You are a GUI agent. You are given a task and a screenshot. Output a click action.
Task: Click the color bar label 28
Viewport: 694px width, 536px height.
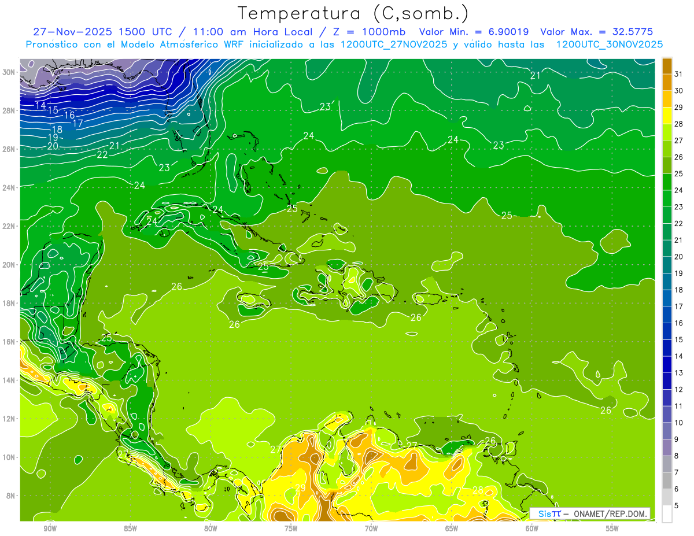(679, 124)
